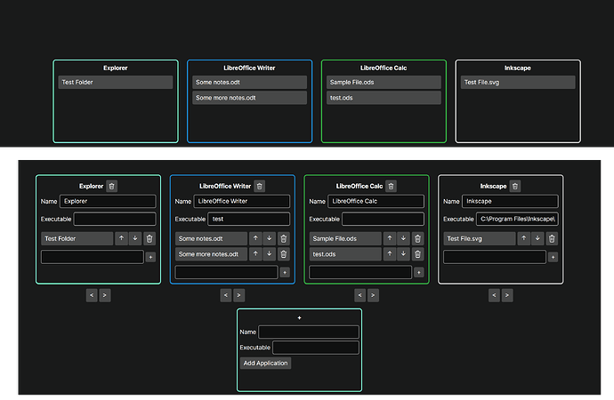Open Some more notes.odt in top Writer card
The image size is (614, 400).
[x=249, y=98]
